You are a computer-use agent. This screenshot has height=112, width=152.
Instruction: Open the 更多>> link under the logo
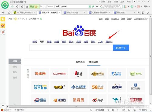(109, 42)
